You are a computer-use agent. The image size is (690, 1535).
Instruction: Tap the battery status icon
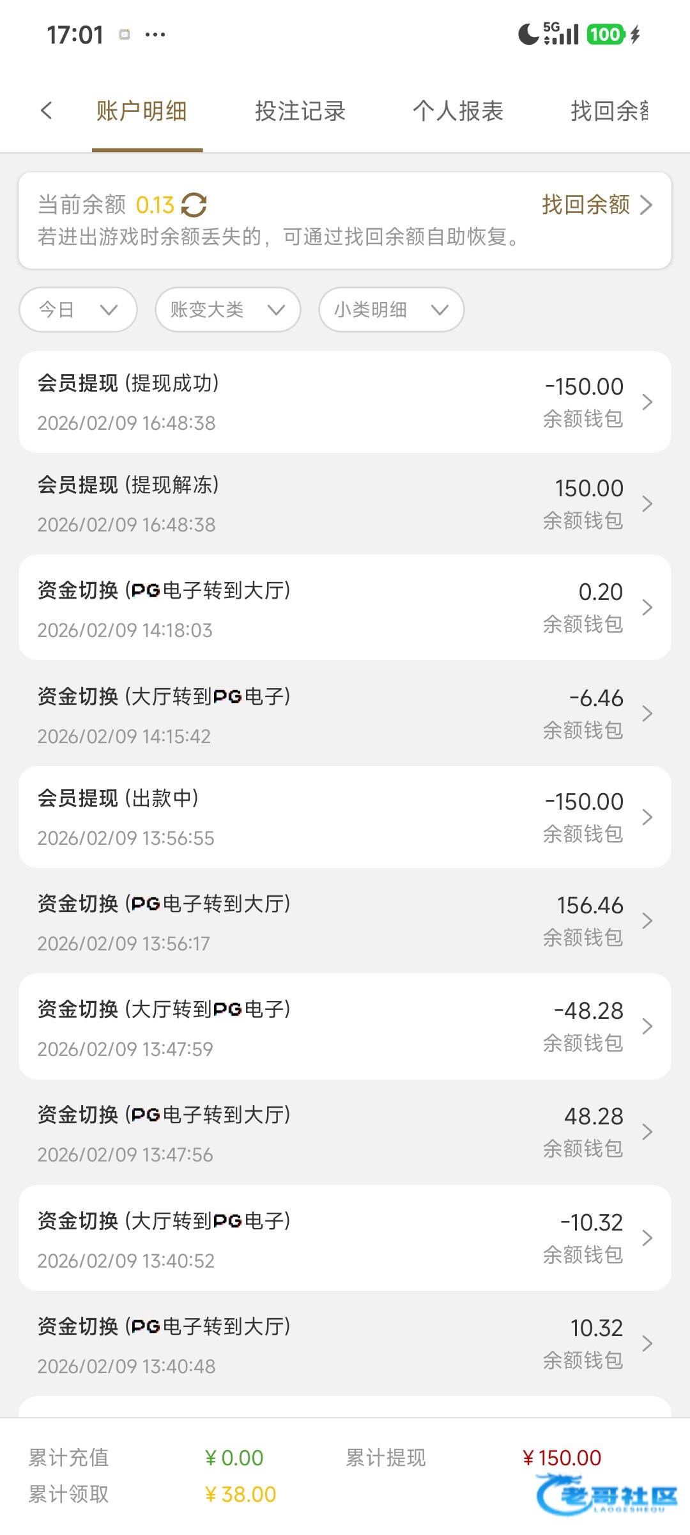[x=605, y=35]
